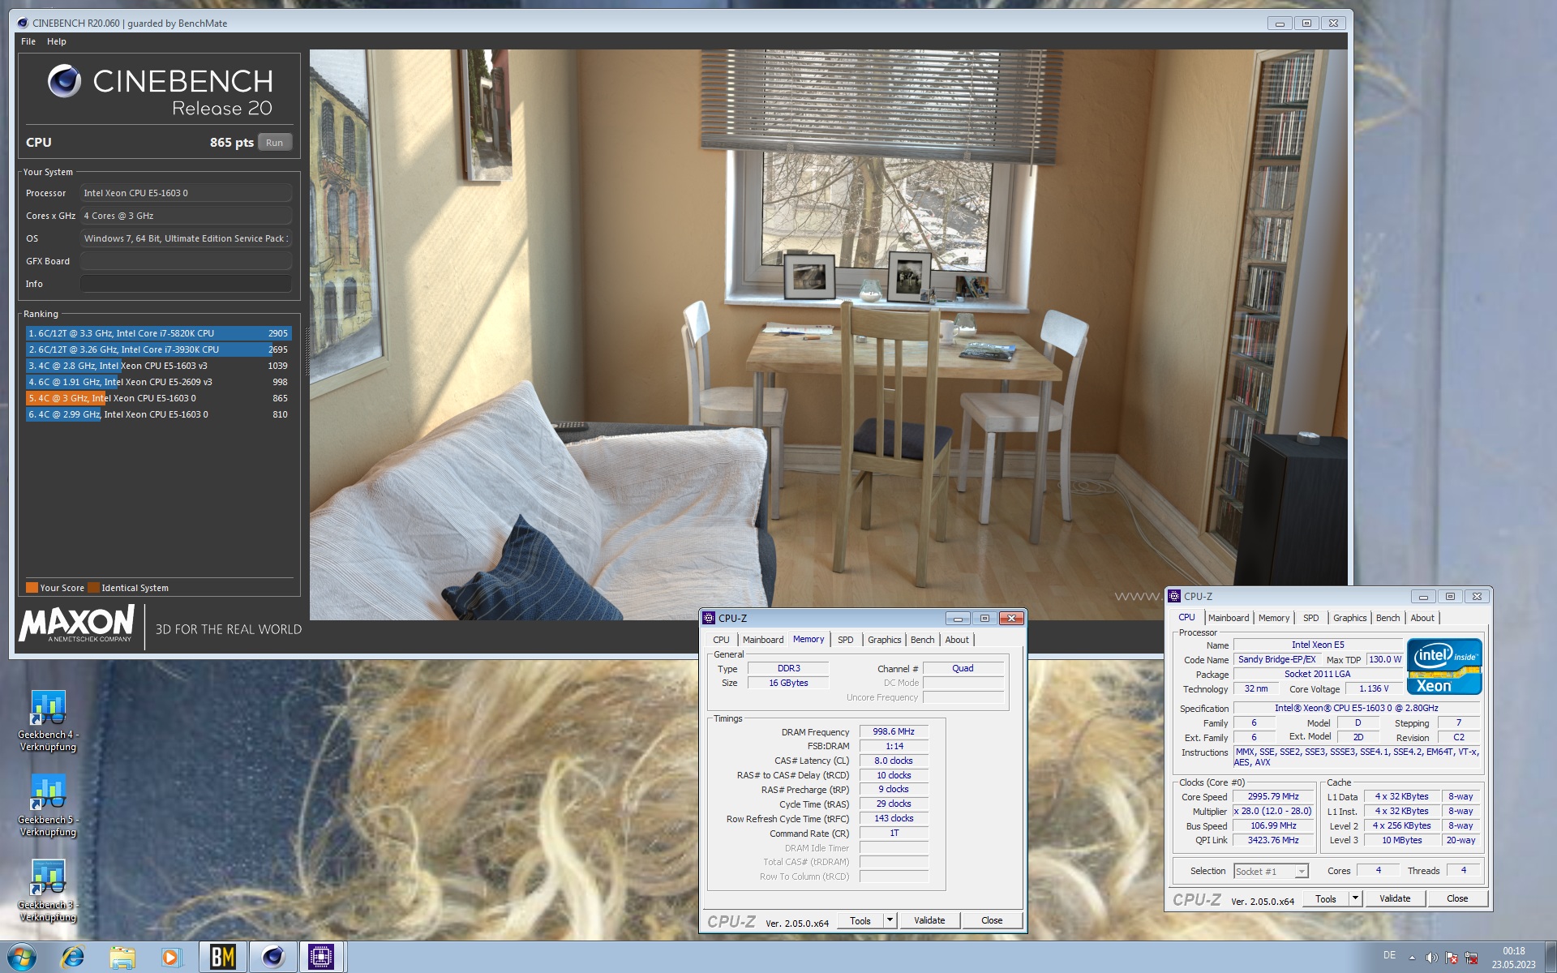Screen dimensions: 1557x973
Task: Open Tools dropdown arrow in Memory window
Action: [890, 920]
